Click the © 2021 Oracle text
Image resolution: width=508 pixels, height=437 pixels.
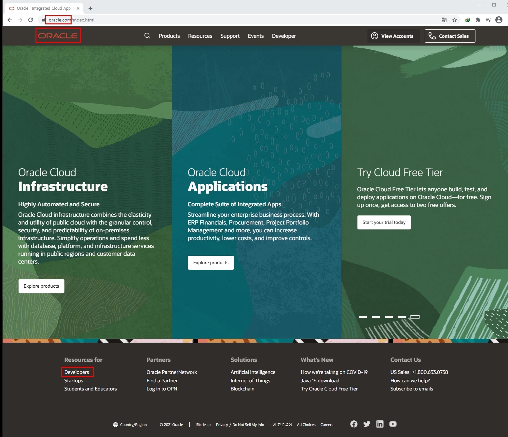coord(171,425)
